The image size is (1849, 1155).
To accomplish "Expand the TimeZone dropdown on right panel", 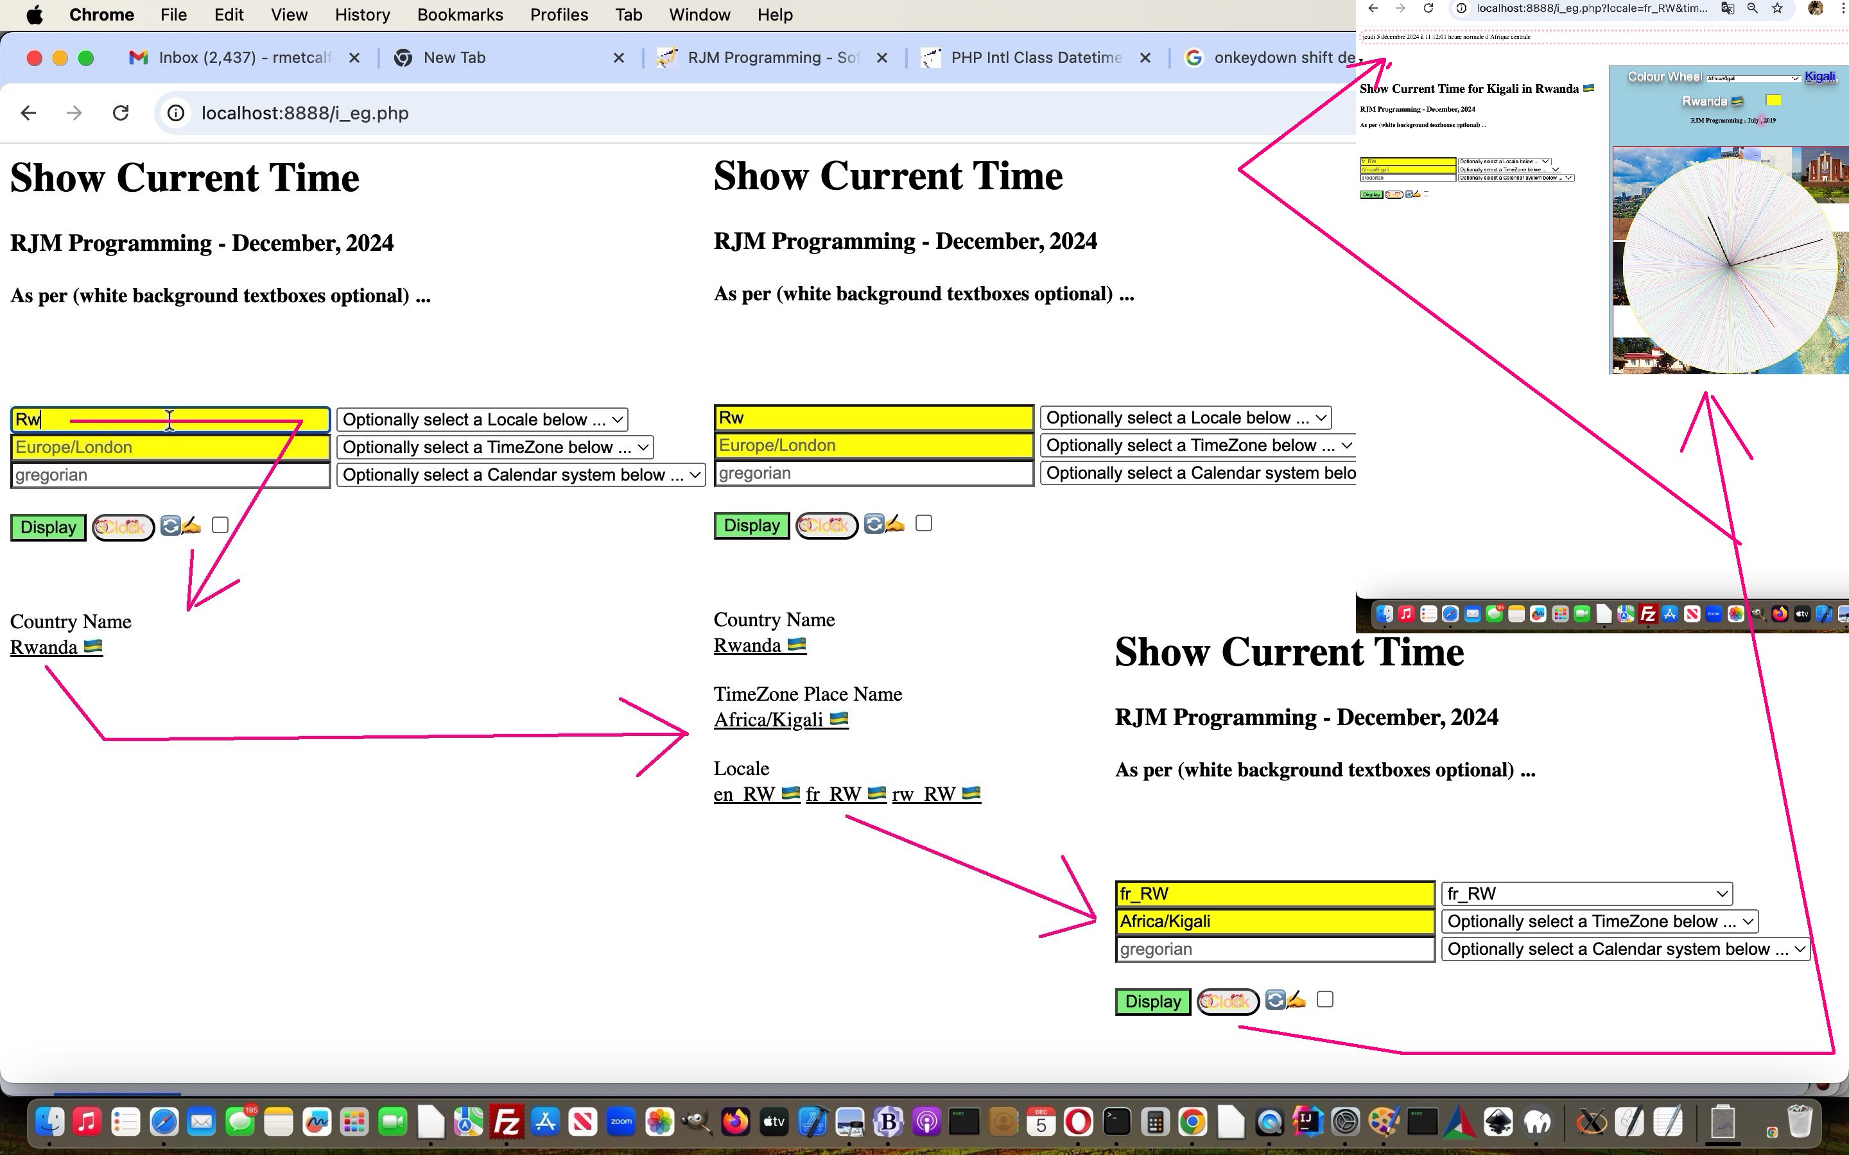I will [1599, 921].
